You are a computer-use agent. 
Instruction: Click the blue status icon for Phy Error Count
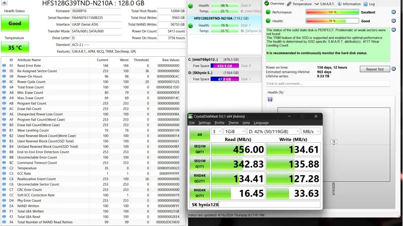point(4,200)
